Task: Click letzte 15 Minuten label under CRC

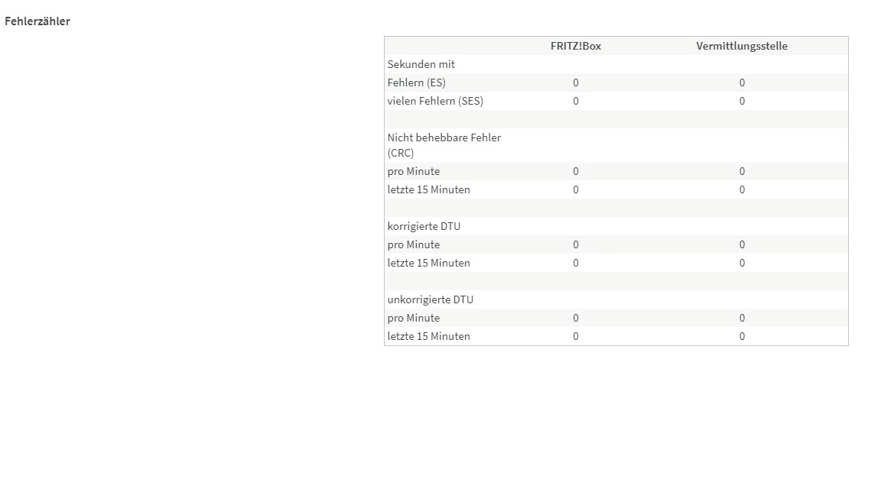Action: click(x=429, y=189)
